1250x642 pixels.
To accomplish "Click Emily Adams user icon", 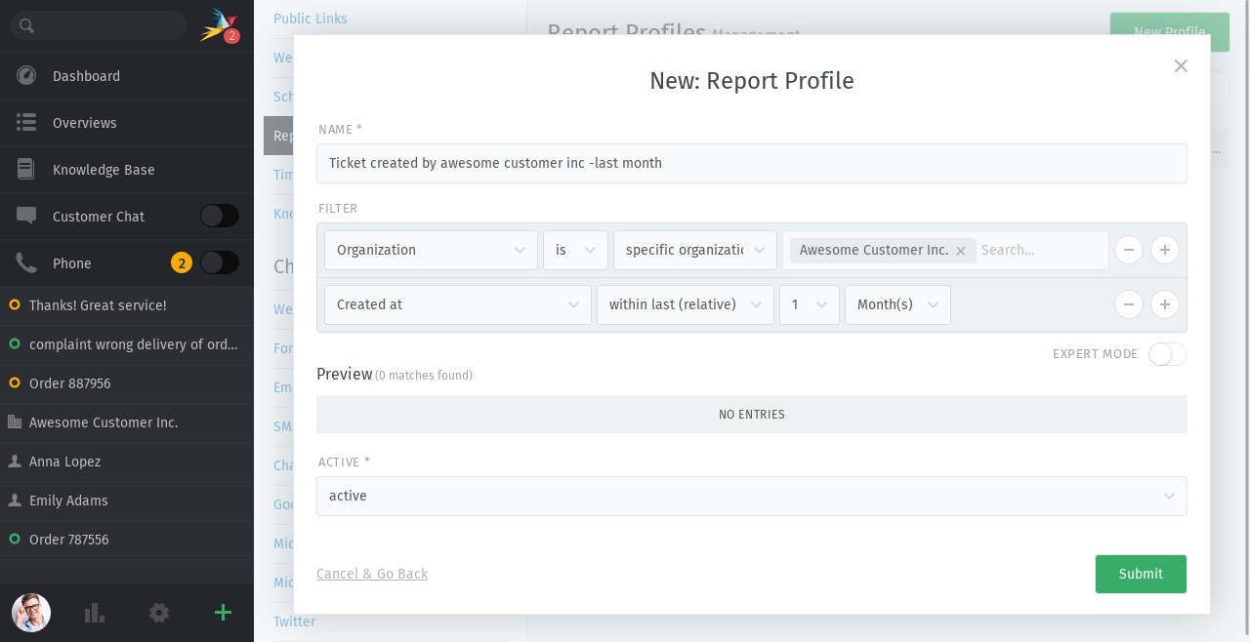I will click(15, 501).
